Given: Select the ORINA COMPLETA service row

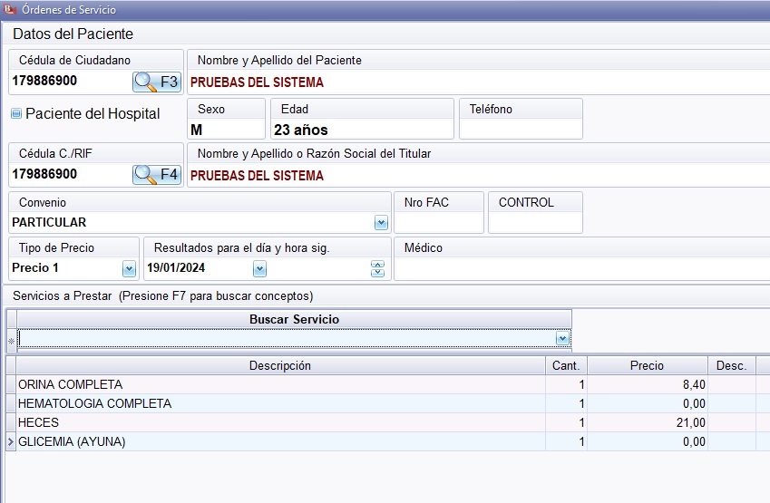Looking at the screenshot, I should 281,385.
